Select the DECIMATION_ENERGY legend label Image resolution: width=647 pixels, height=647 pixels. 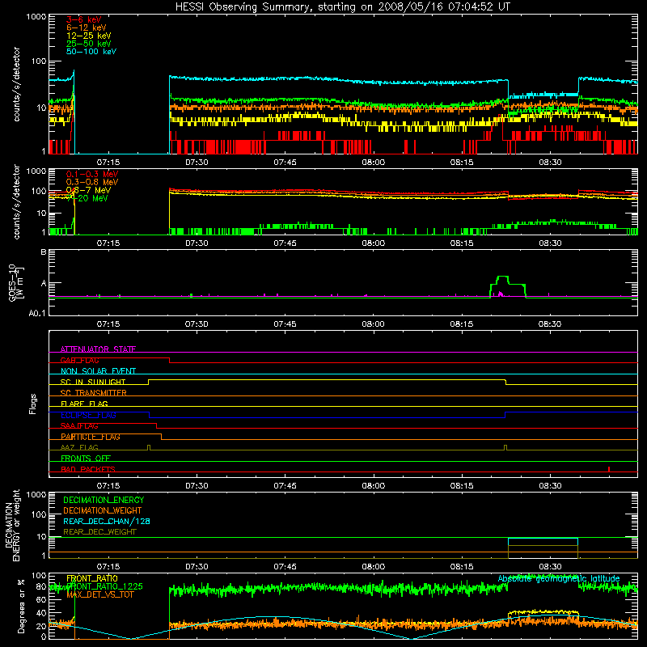tap(104, 500)
